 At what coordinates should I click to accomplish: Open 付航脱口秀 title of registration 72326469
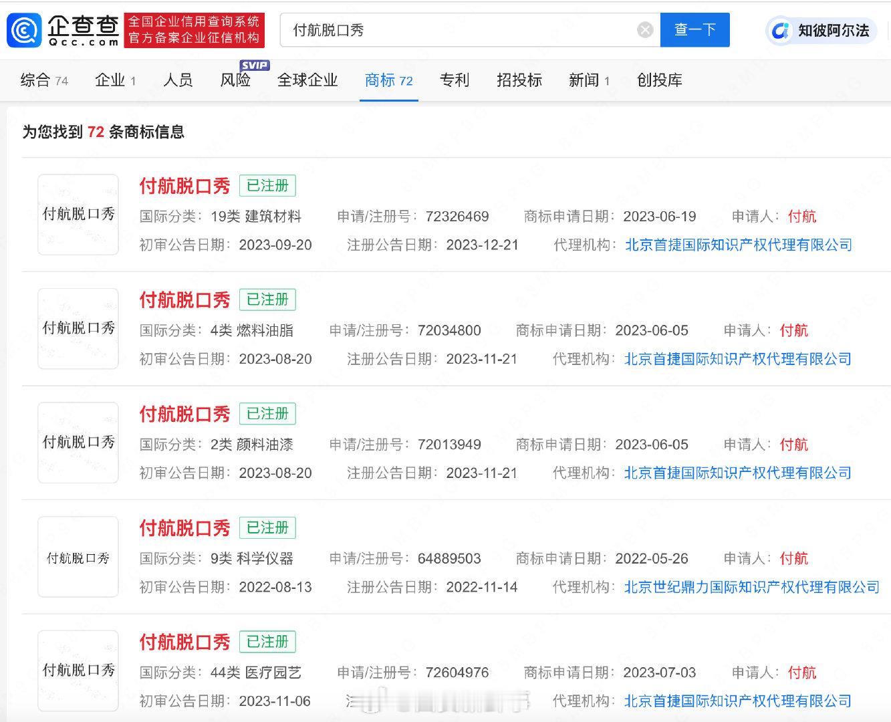click(184, 186)
